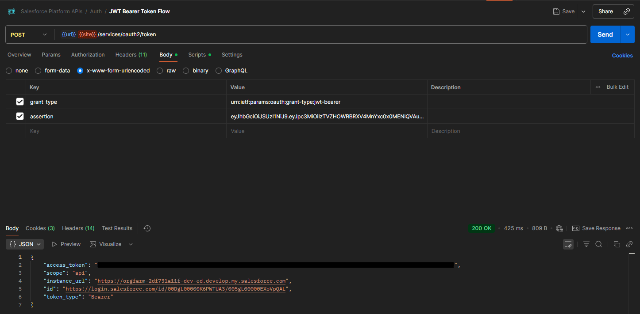Uncheck the grant_type parameter row
Image resolution: width=640 pixels, height=314 pixels.
[x=19, y=102]
